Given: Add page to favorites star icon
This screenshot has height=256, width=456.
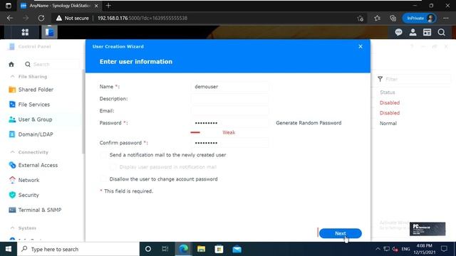Looking at the screenshot, I should point(361,18).
